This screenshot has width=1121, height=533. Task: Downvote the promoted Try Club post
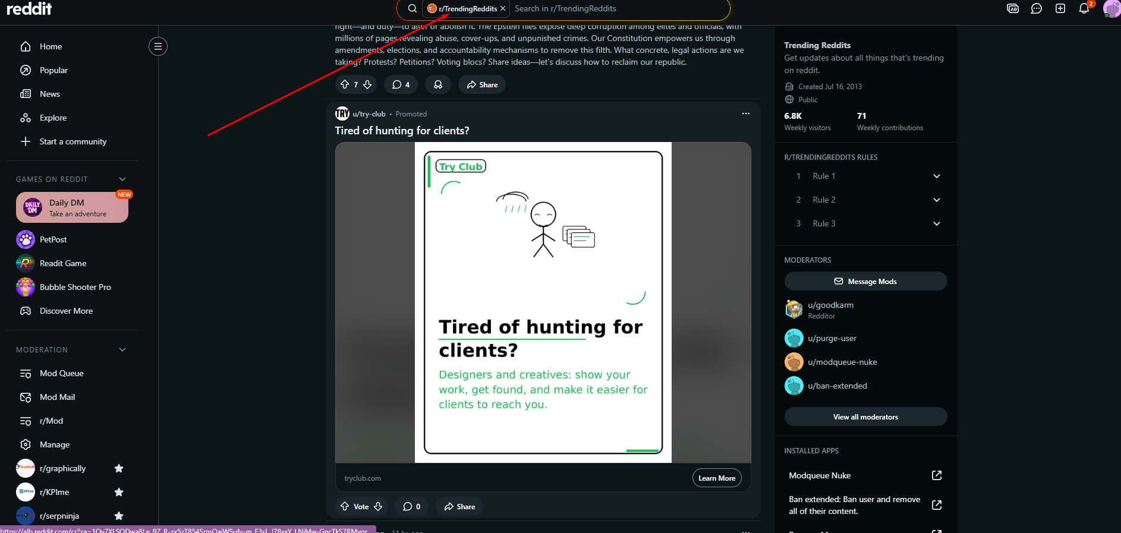pos(378,506)
